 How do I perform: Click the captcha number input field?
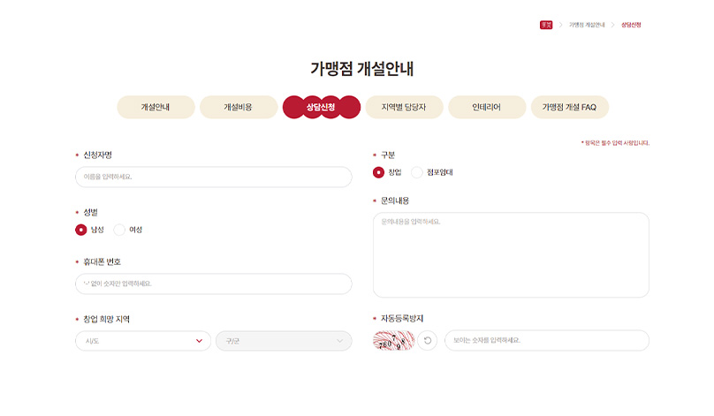click(547, 340)
